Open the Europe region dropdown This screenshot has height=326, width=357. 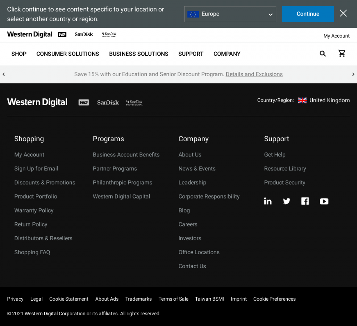230,14
